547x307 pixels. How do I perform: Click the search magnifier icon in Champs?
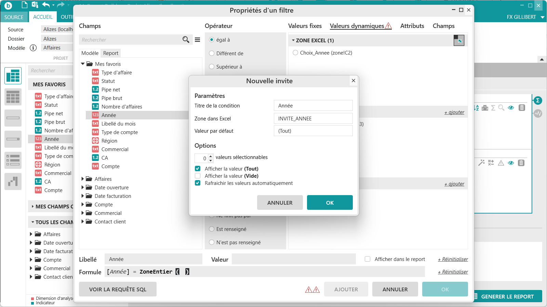(x=186, y=40)
